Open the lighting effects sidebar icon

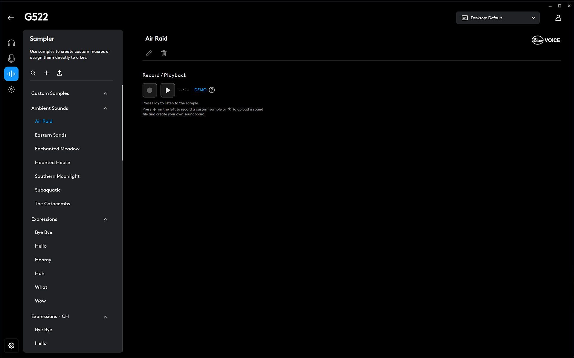click(x=11, y=89)
